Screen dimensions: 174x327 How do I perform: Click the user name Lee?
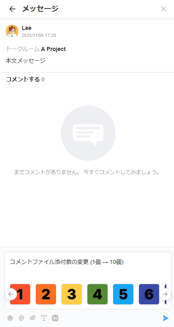pos(27,28)
